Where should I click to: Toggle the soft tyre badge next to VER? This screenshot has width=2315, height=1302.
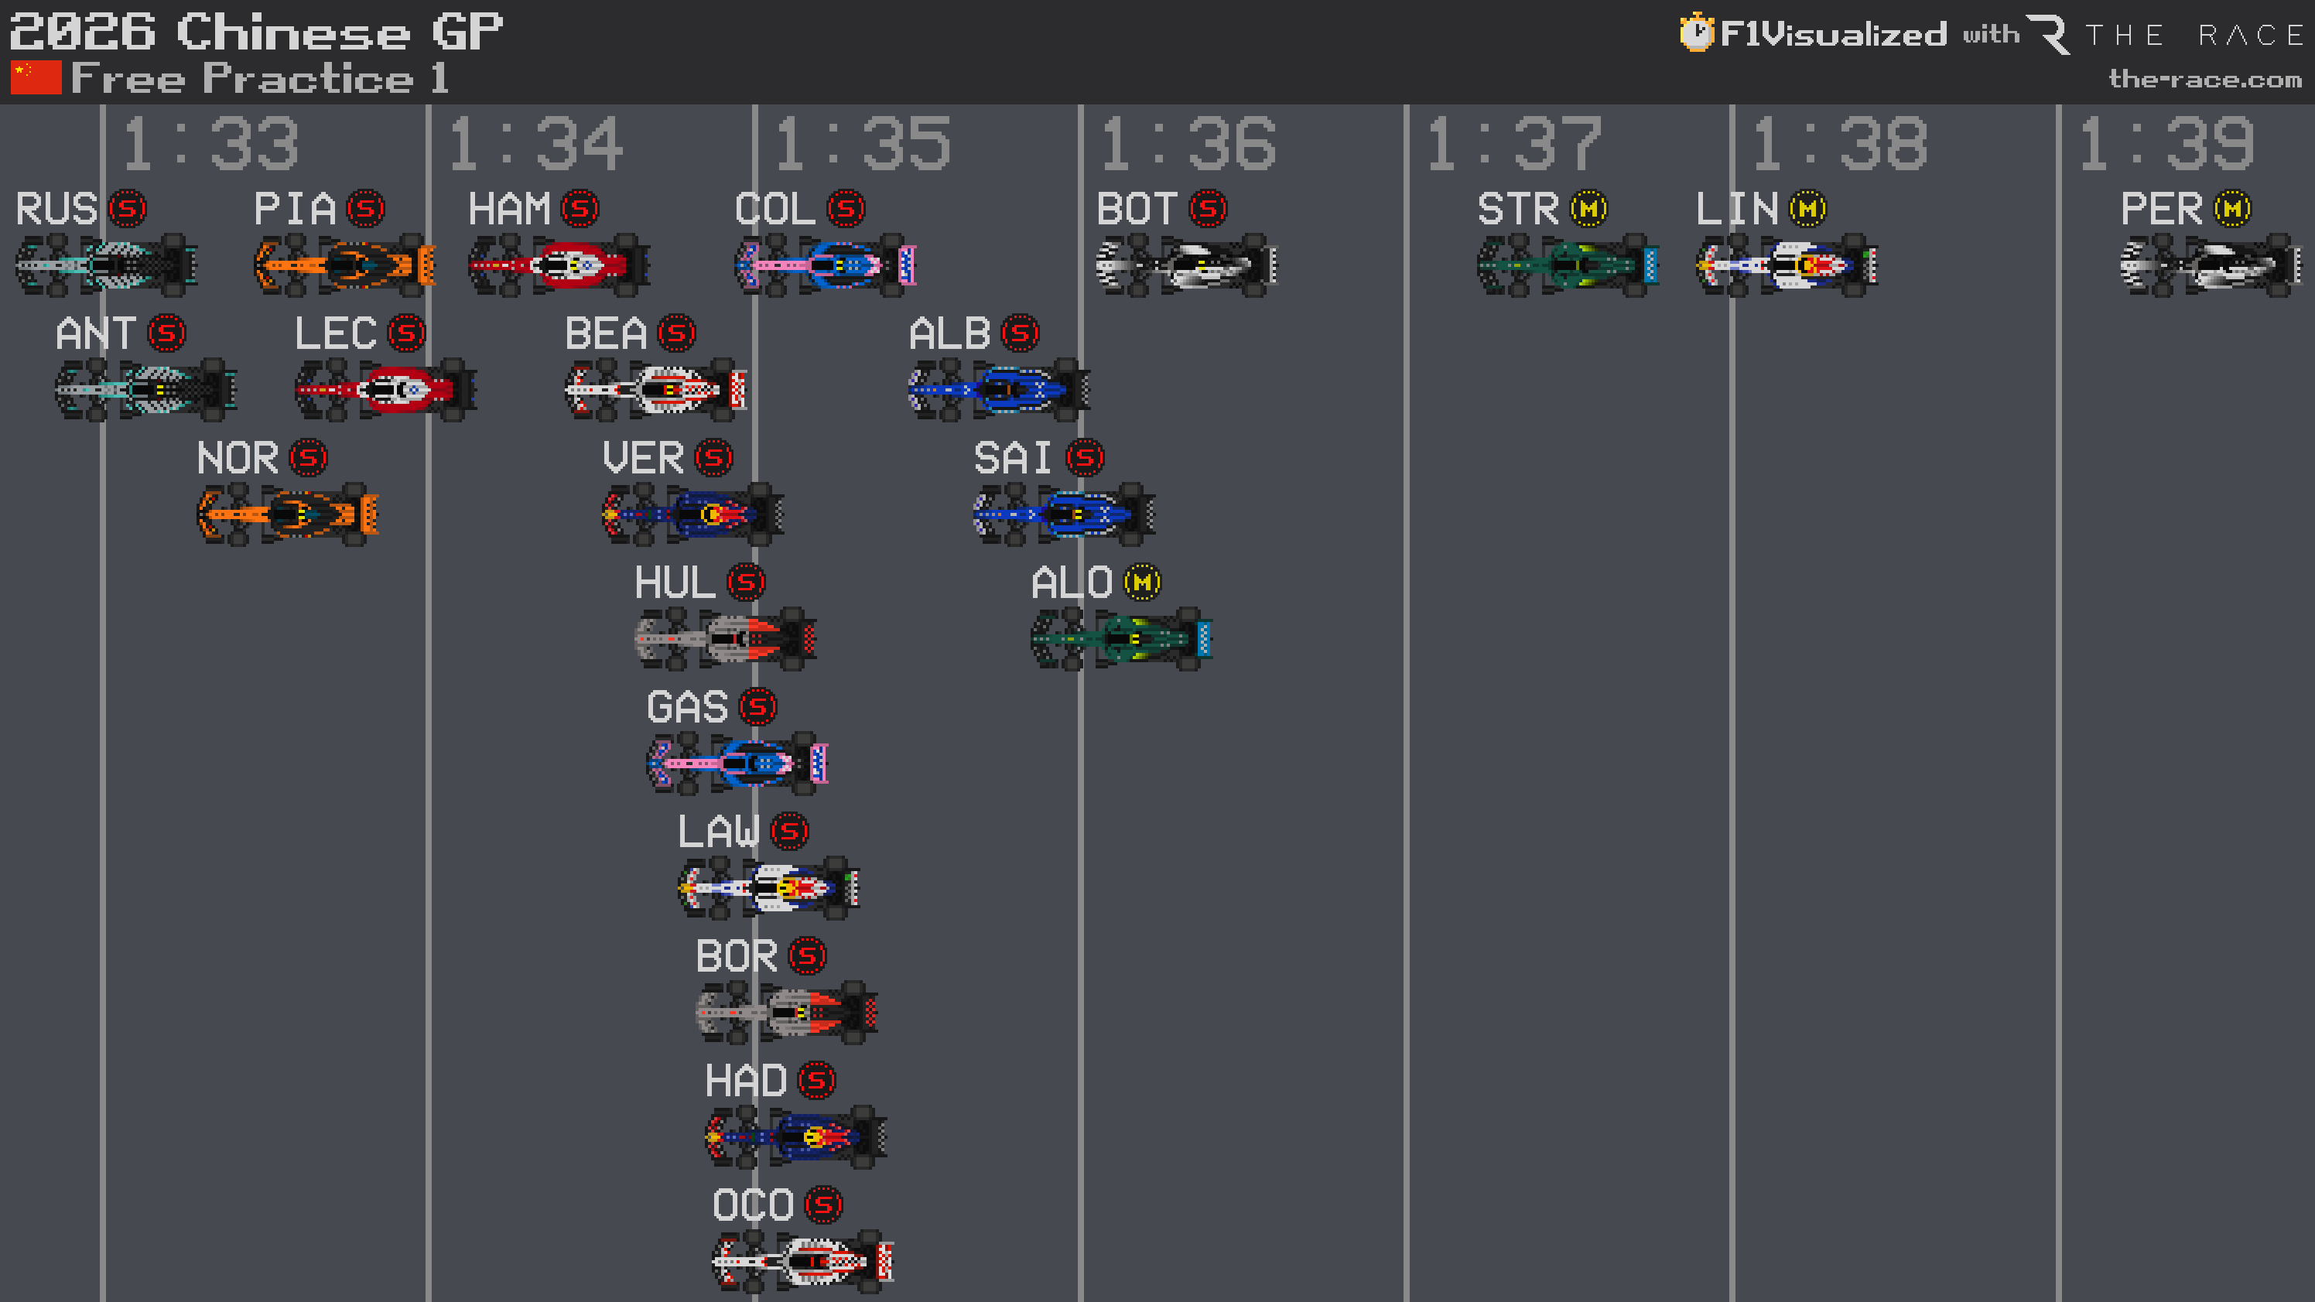711,458
